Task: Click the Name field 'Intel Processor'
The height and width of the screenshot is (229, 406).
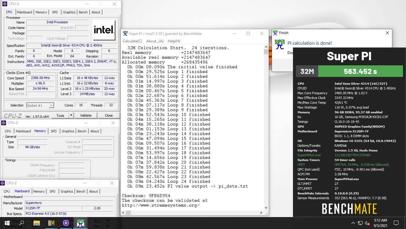Action: point(57,22)
